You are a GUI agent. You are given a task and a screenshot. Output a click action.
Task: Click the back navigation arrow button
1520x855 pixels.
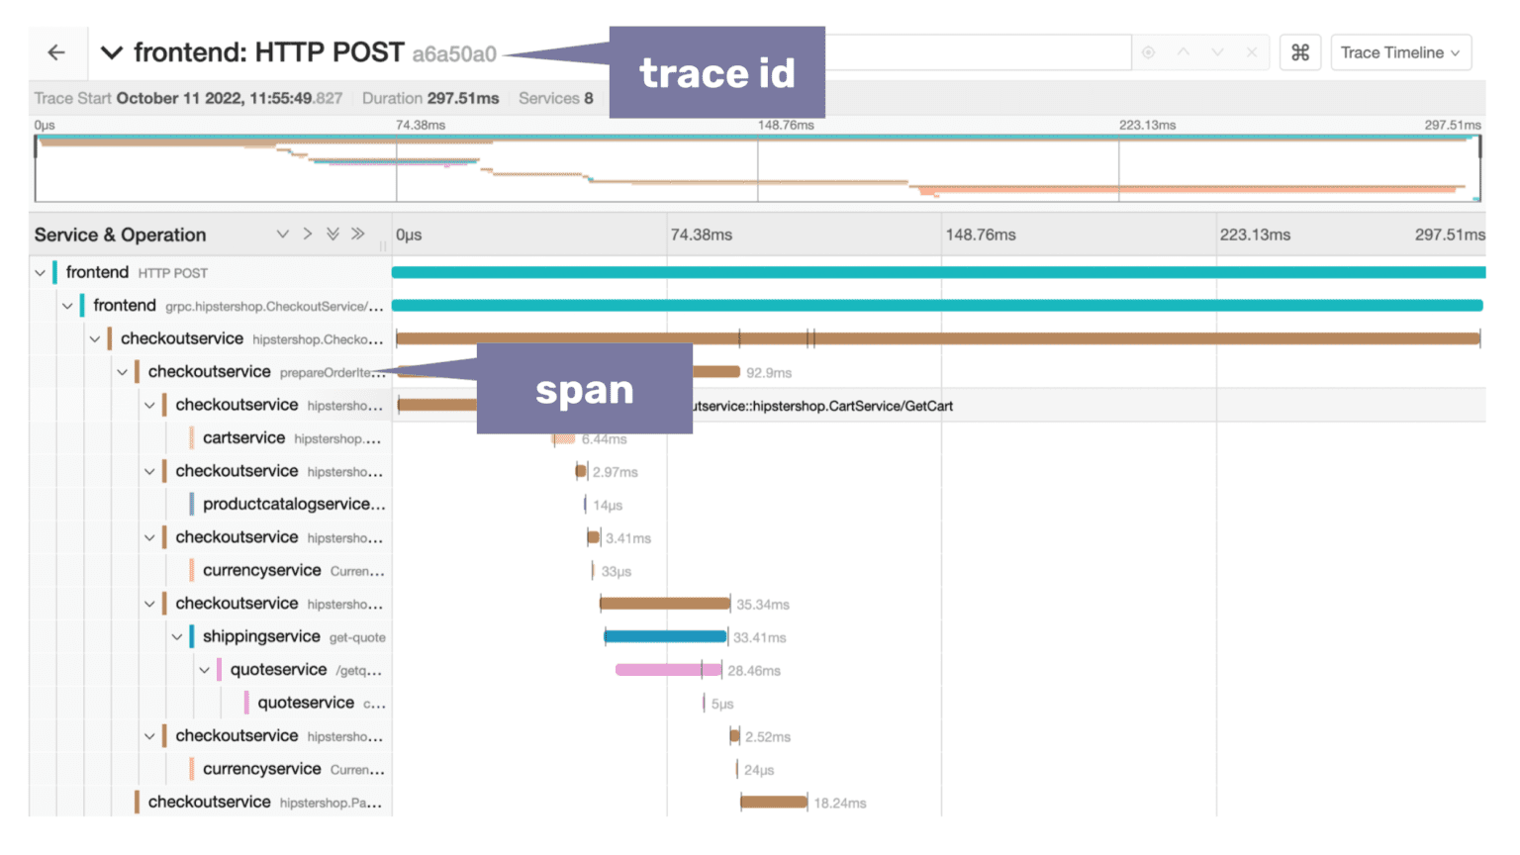(x=57, y=52)
